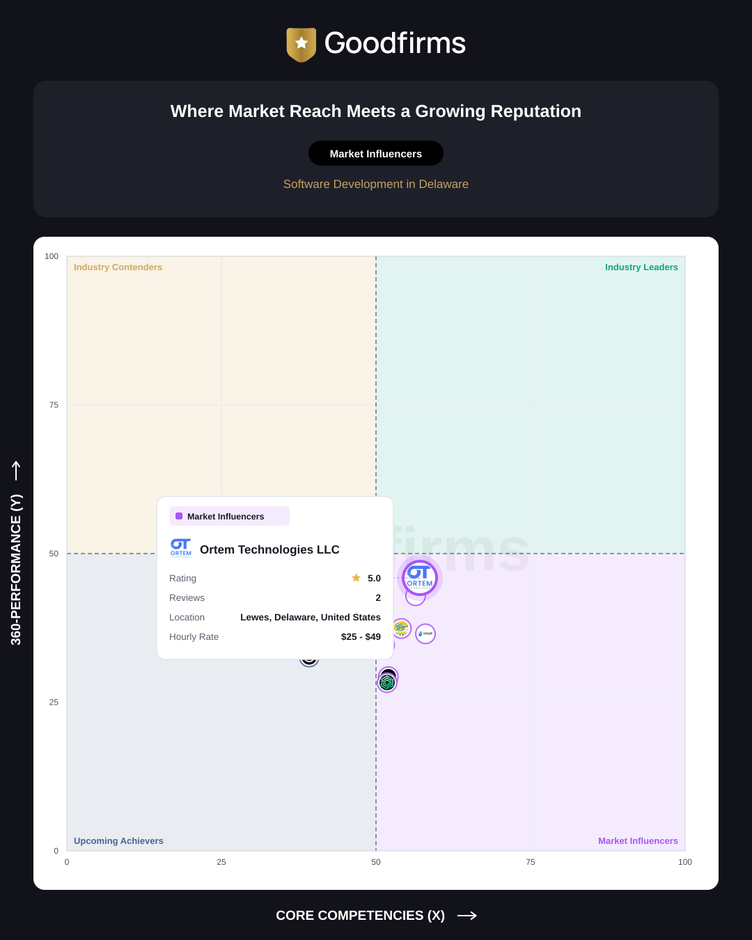Select the Market Influencers pill button
752x940 pixels.
(x=376, y=153)
